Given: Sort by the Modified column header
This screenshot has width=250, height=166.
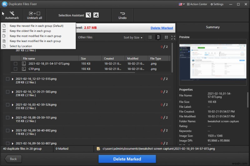Looking at the screenshot, I should [136, 59].
